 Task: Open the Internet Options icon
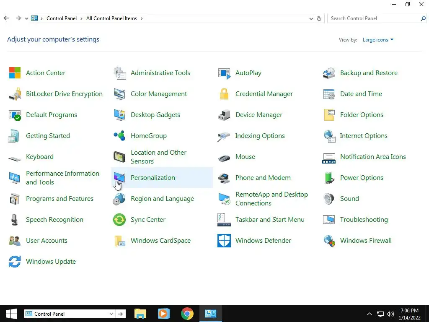(x=329, y=136)
